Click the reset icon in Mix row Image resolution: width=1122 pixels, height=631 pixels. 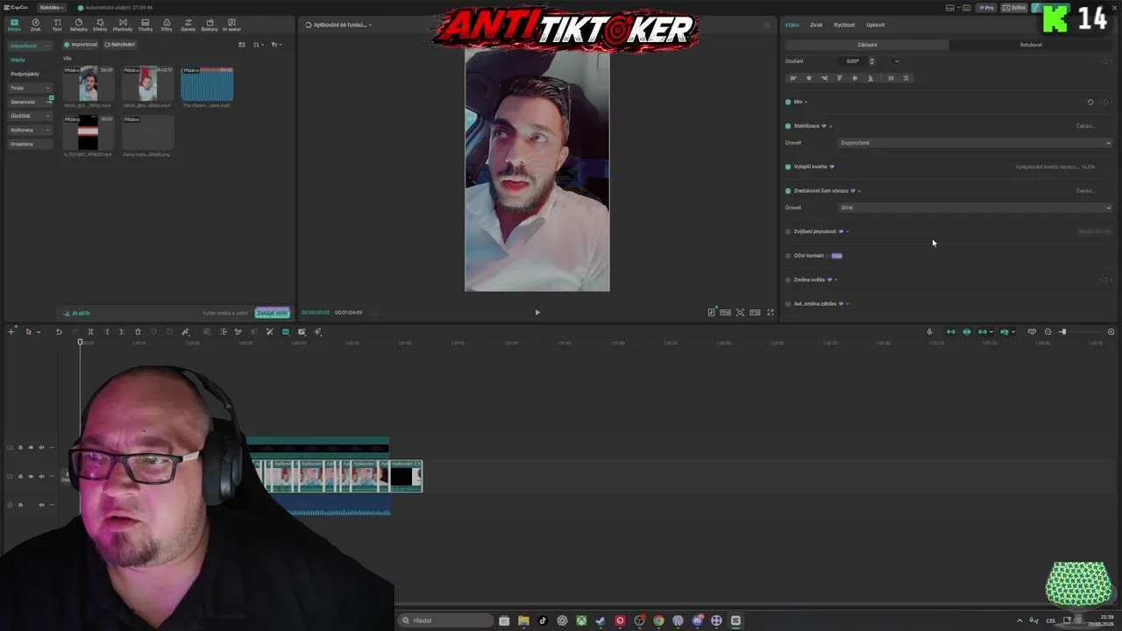[1090, 102]
